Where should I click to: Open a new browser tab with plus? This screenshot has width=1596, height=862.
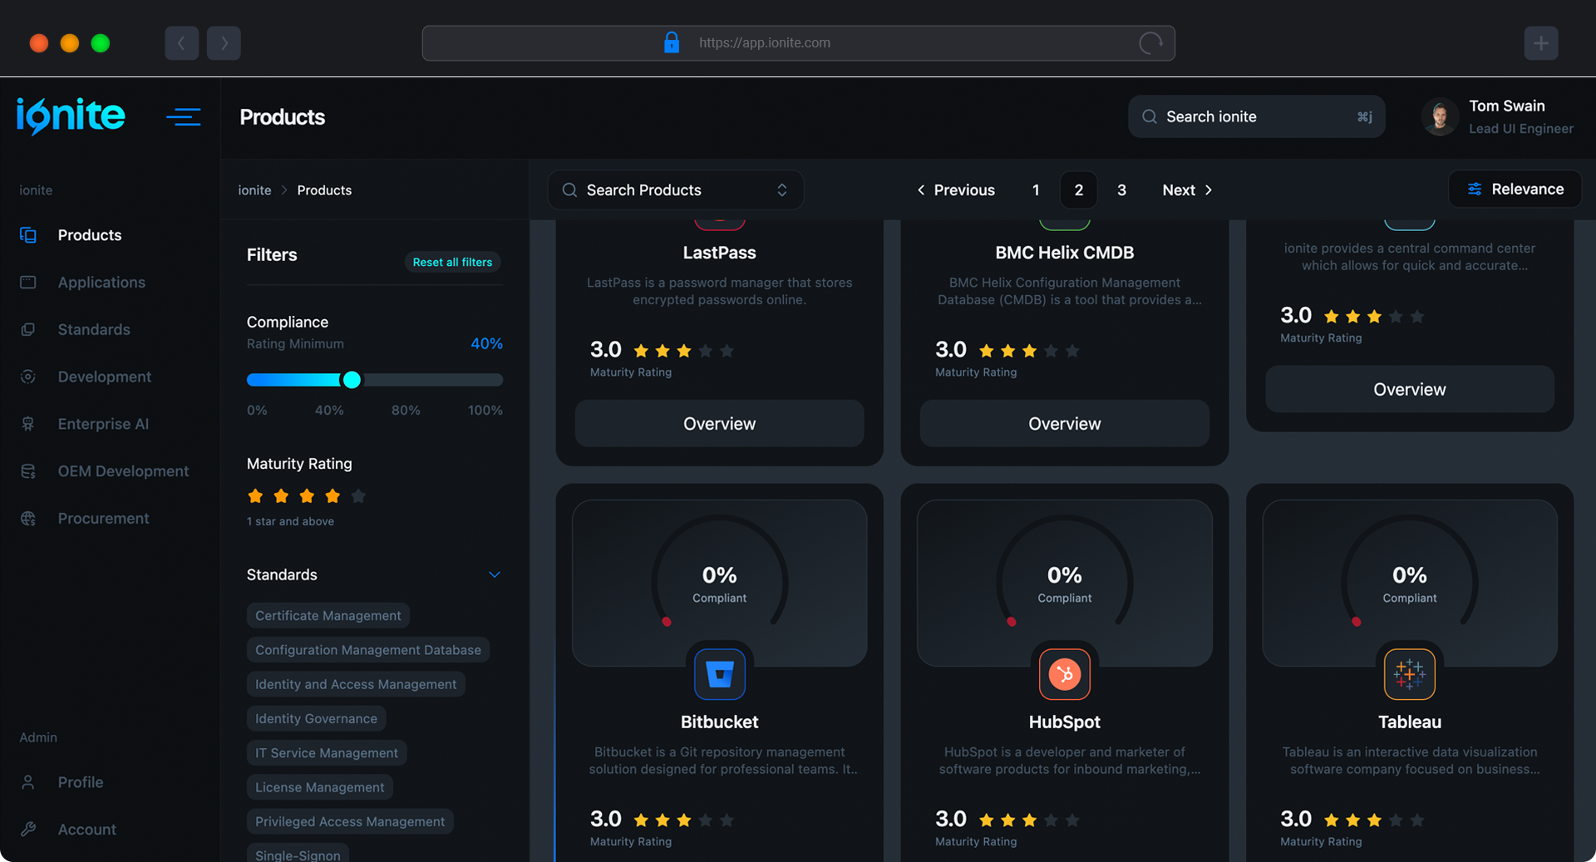pos(1541,43)
